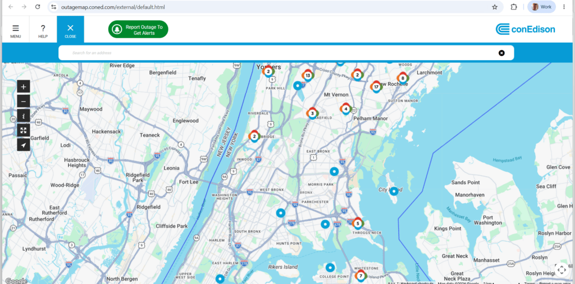
Task: Click Report Outage To Get Alerts
Action: [138, 29]
